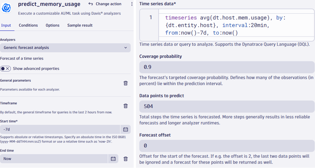Open the three-dot more options menu
This screenshot has height=168, width=315.
(132, 4)
